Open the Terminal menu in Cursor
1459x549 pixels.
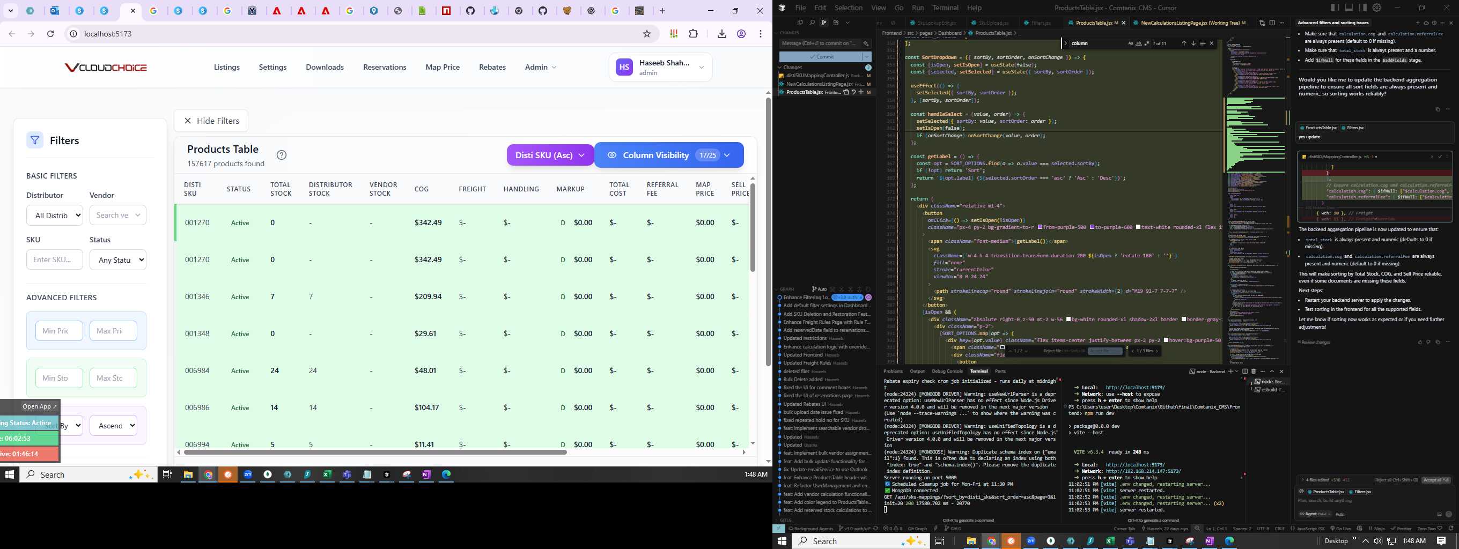click(945, 8)
